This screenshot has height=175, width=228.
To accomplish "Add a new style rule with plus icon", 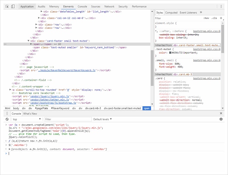I will (x=221, y=18).
